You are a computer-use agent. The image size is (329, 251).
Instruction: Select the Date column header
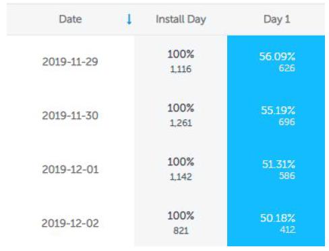point(70,19)
